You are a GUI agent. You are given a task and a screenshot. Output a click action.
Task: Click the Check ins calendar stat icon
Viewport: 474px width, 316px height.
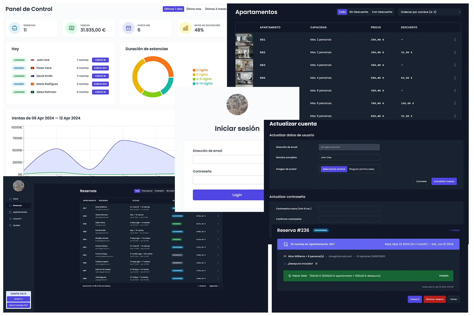(129, 28)
